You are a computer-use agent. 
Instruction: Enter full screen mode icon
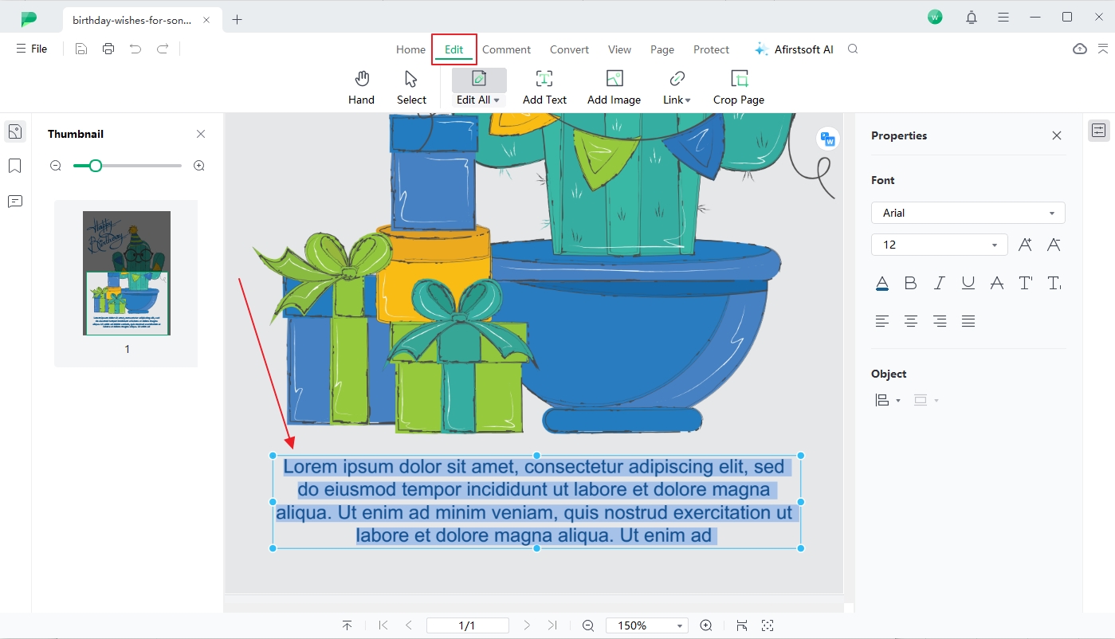(768, 625)
